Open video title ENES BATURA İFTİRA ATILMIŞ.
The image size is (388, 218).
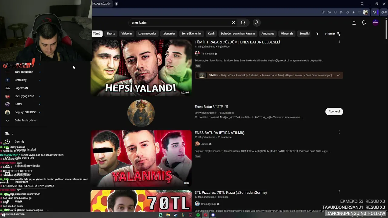click(220, 133)
